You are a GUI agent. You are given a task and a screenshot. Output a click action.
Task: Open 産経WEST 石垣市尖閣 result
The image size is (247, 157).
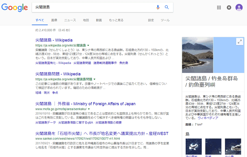click(102, 134)
